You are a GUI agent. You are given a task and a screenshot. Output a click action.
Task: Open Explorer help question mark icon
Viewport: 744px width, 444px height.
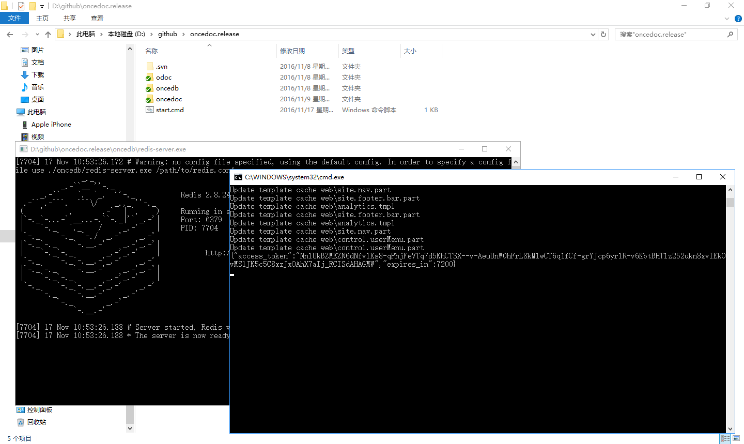[738, 19]
